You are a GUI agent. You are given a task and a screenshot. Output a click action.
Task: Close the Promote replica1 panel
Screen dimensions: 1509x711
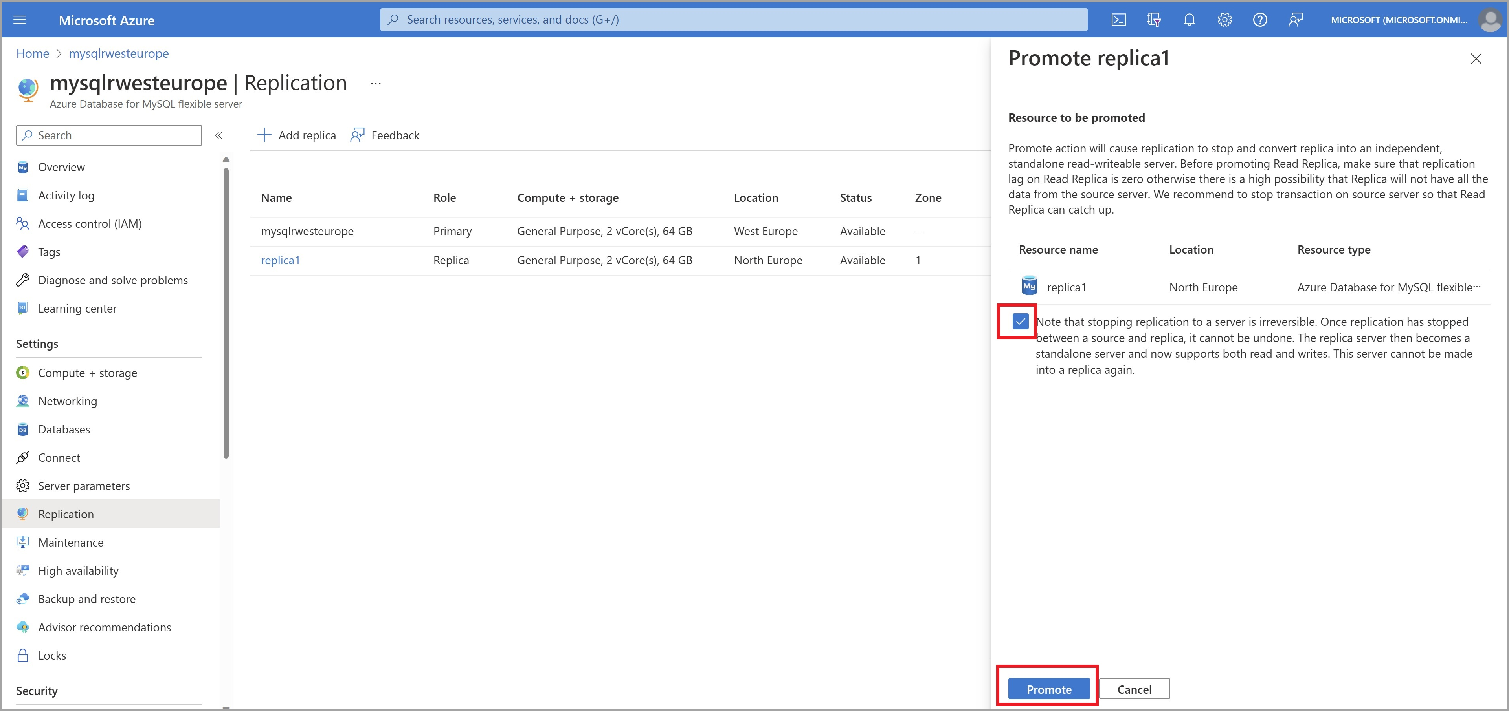[x=1476, y=58]
